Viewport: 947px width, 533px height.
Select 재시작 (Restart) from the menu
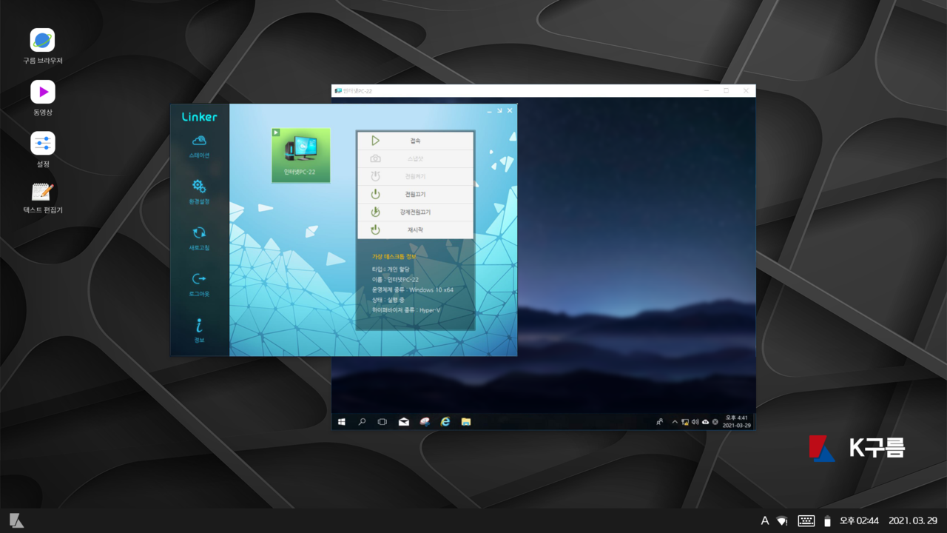pos(415,230)
